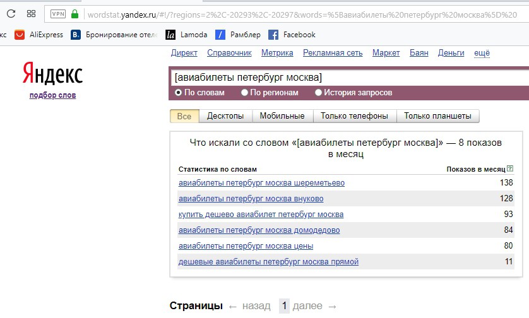
Task: Expand the ещё services dropdown
Action: click(482, 53)
